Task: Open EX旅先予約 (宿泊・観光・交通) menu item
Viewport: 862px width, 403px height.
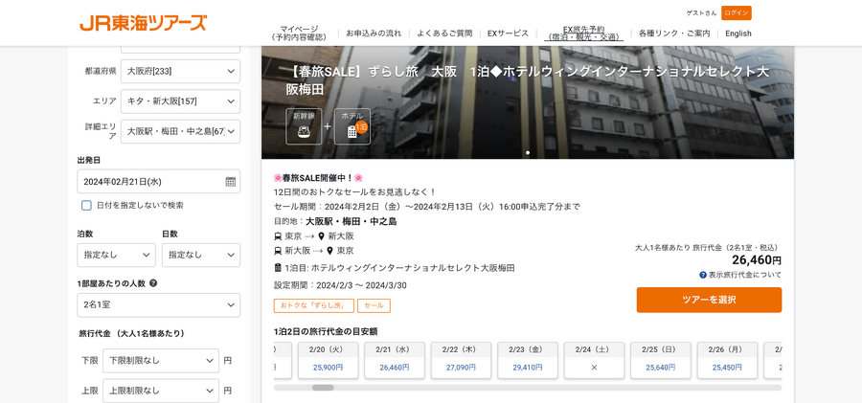Action: tap(584, 33)
